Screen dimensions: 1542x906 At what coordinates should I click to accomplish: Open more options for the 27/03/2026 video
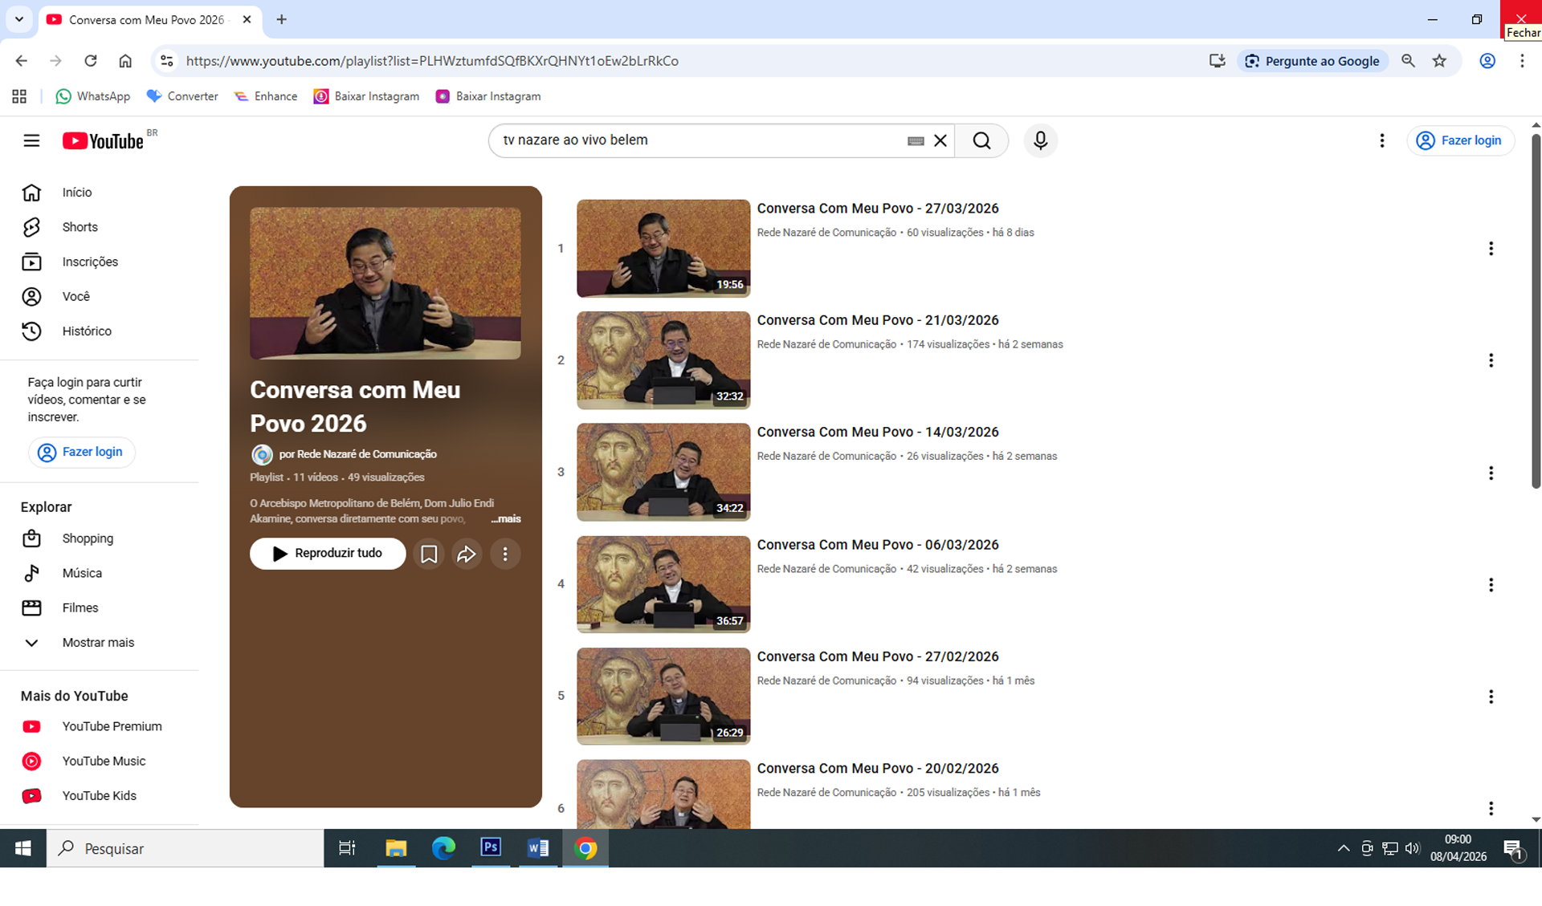[x=1491, y=249]
